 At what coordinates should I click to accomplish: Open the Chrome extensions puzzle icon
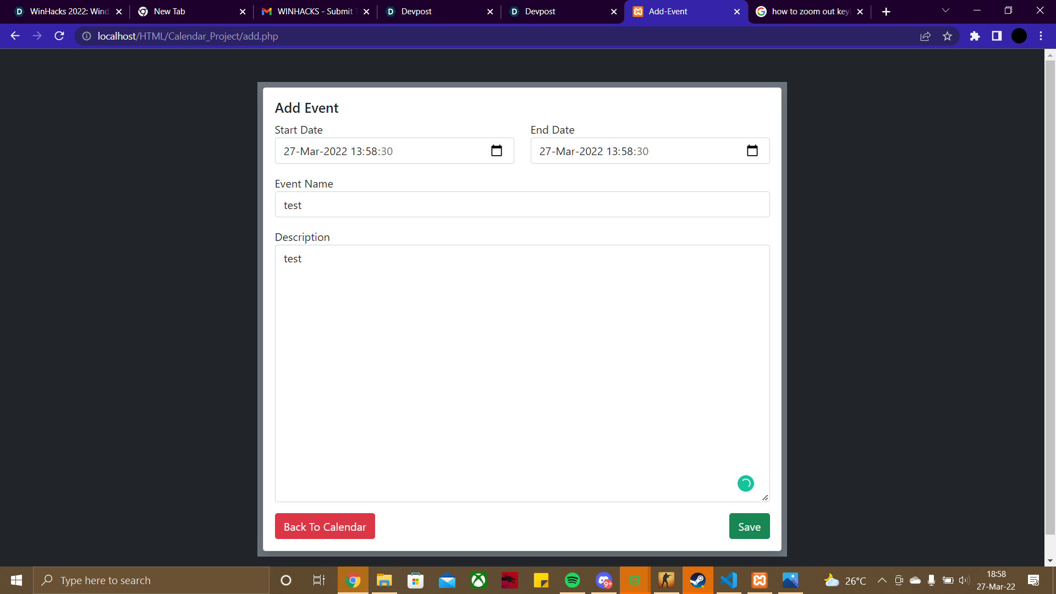[975, 36]
